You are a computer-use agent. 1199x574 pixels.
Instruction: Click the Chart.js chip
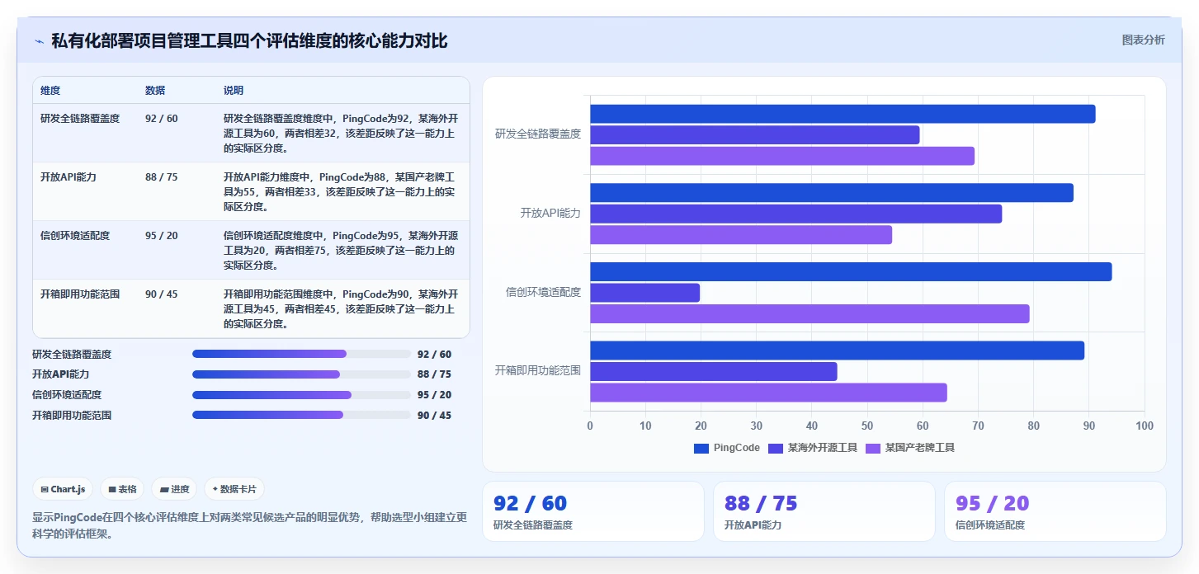tap(63, 489)
